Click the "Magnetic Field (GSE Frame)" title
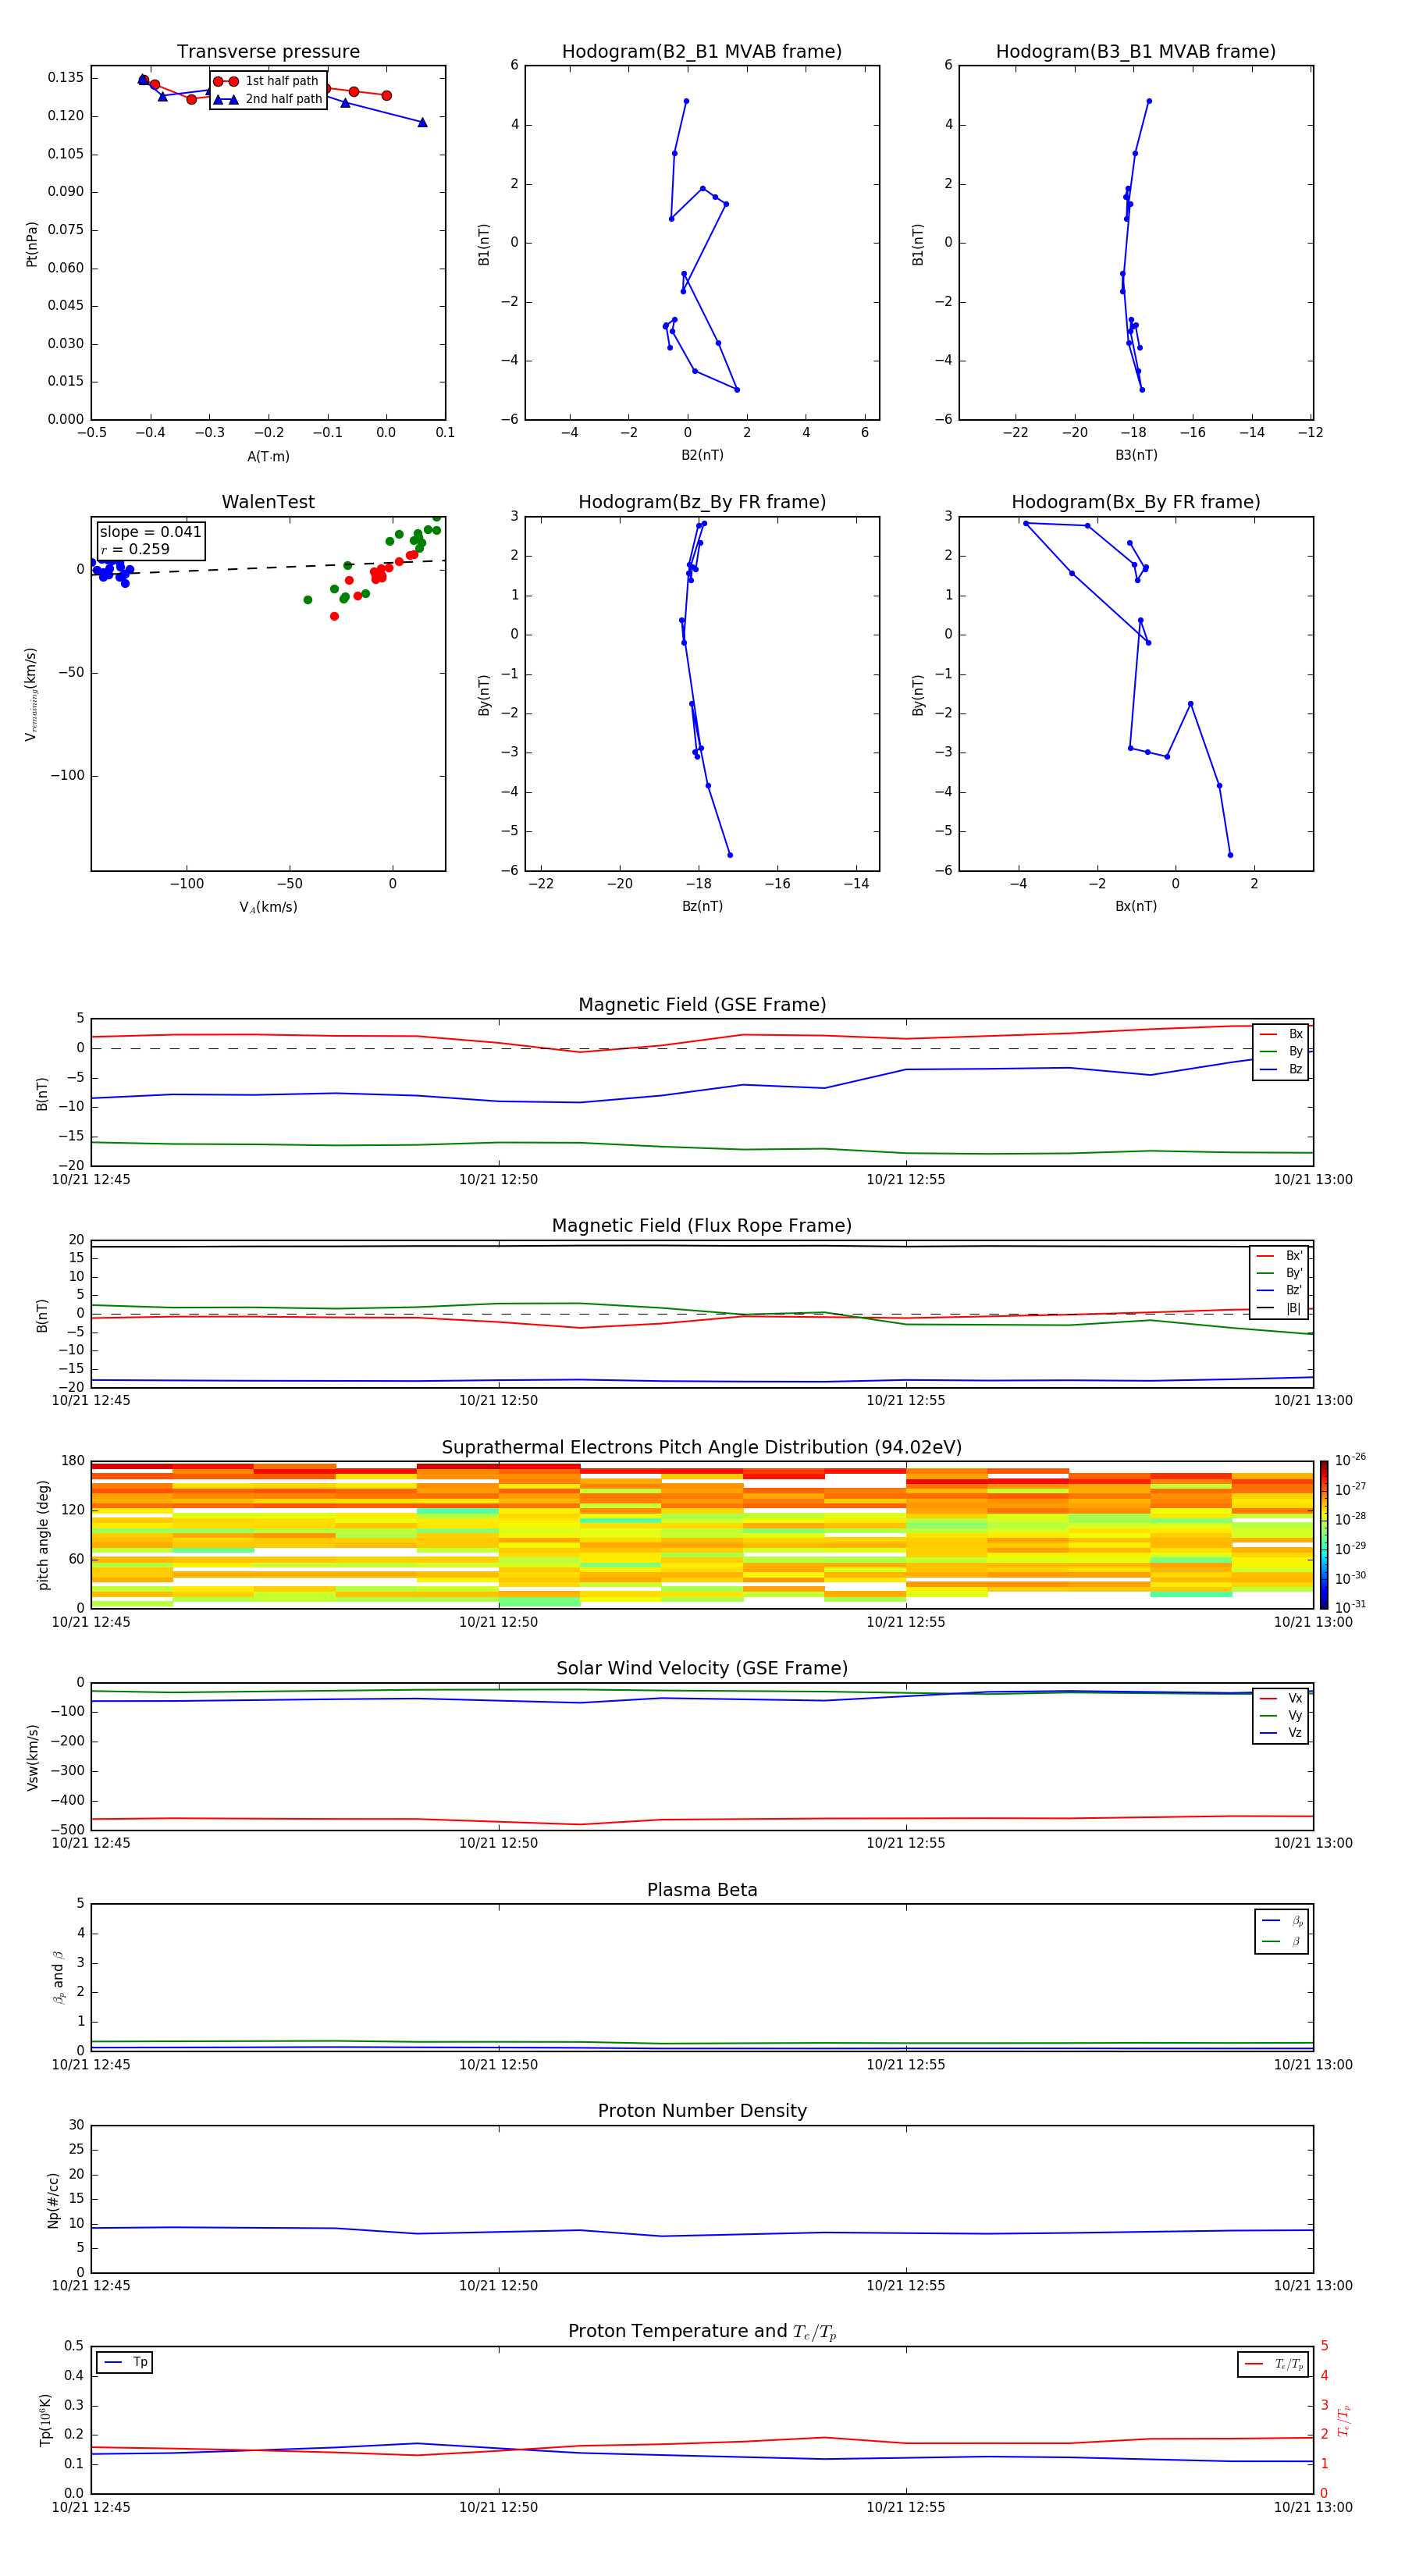Viewport: 1405px width, 2576px height. [702, 1005]
